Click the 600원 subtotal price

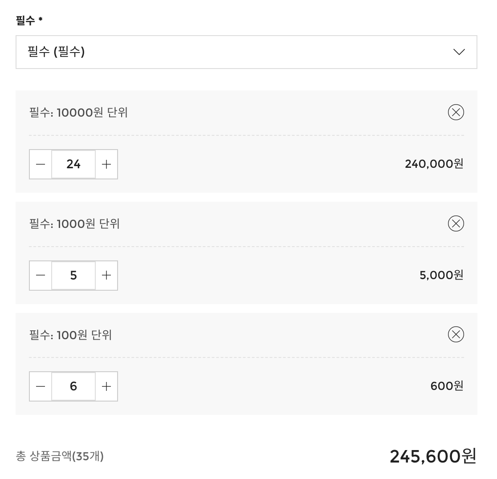pyautogui.click(x=447, y=386)
